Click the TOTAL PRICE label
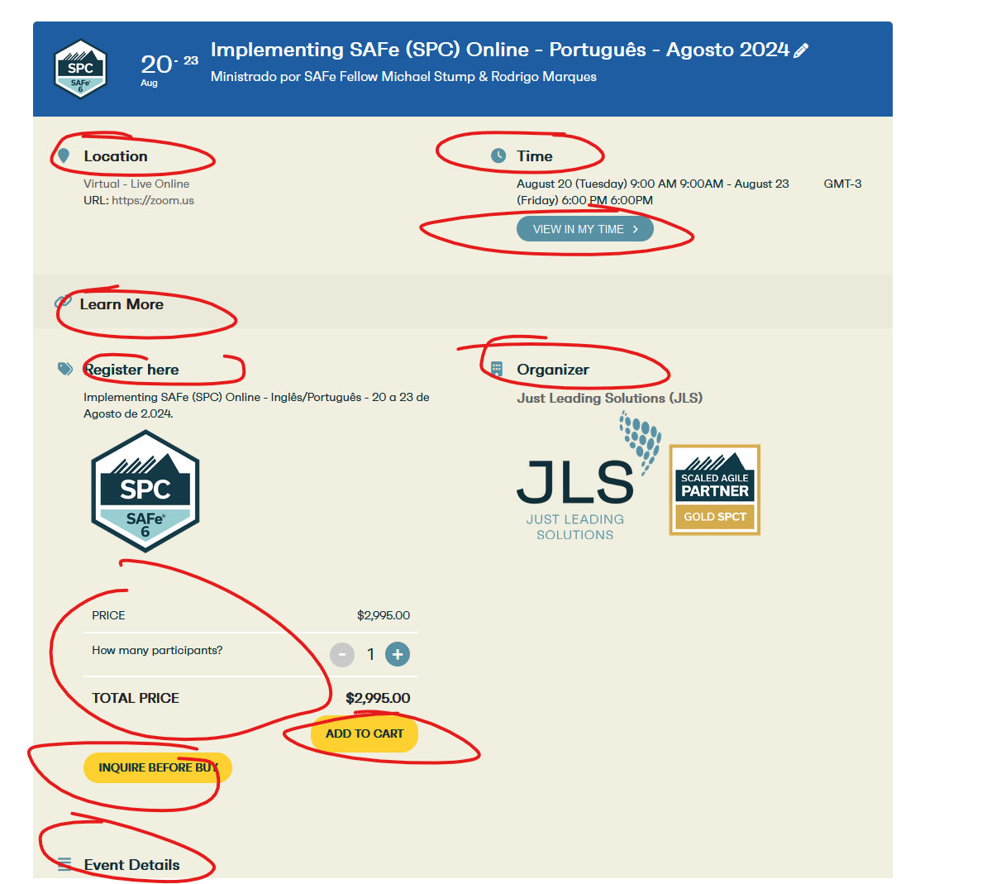The width and height of the screenshot is (1001, 884). [x=136, y=698]
